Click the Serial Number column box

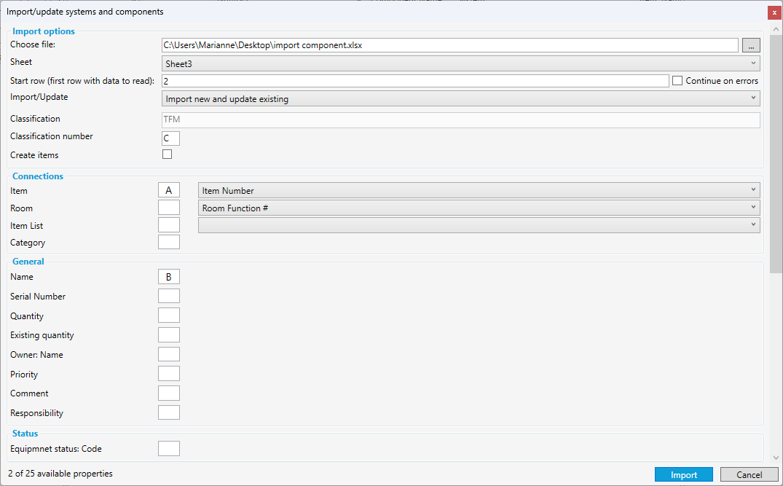[169, 296]
